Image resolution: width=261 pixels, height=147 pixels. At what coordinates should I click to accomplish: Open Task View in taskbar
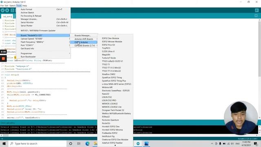click(79, 143)
